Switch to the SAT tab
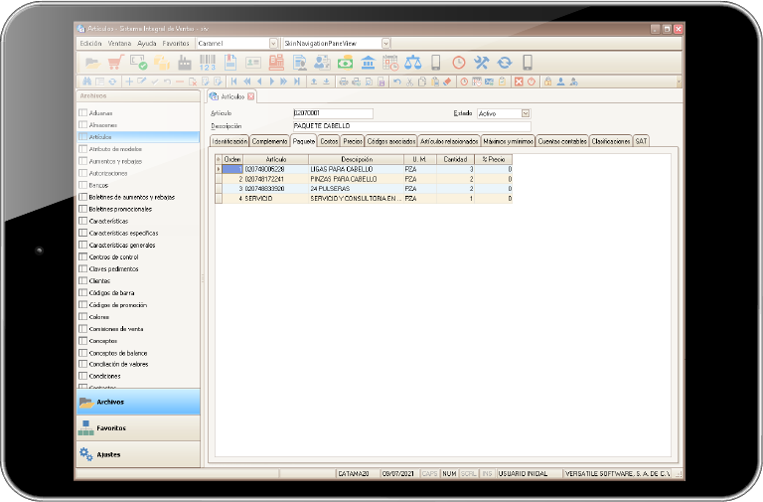 pos(642,141)
